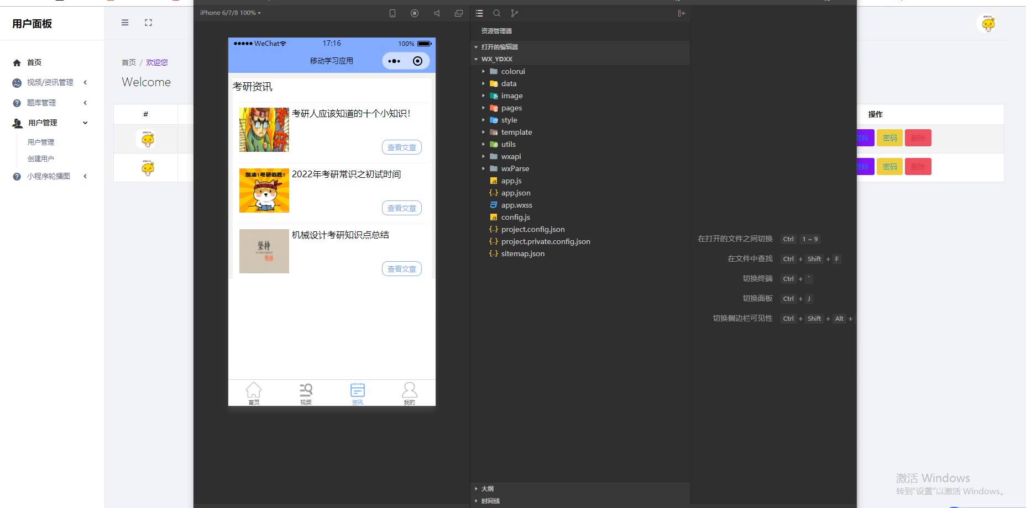Expand the wxParse folder

[580, 168]
